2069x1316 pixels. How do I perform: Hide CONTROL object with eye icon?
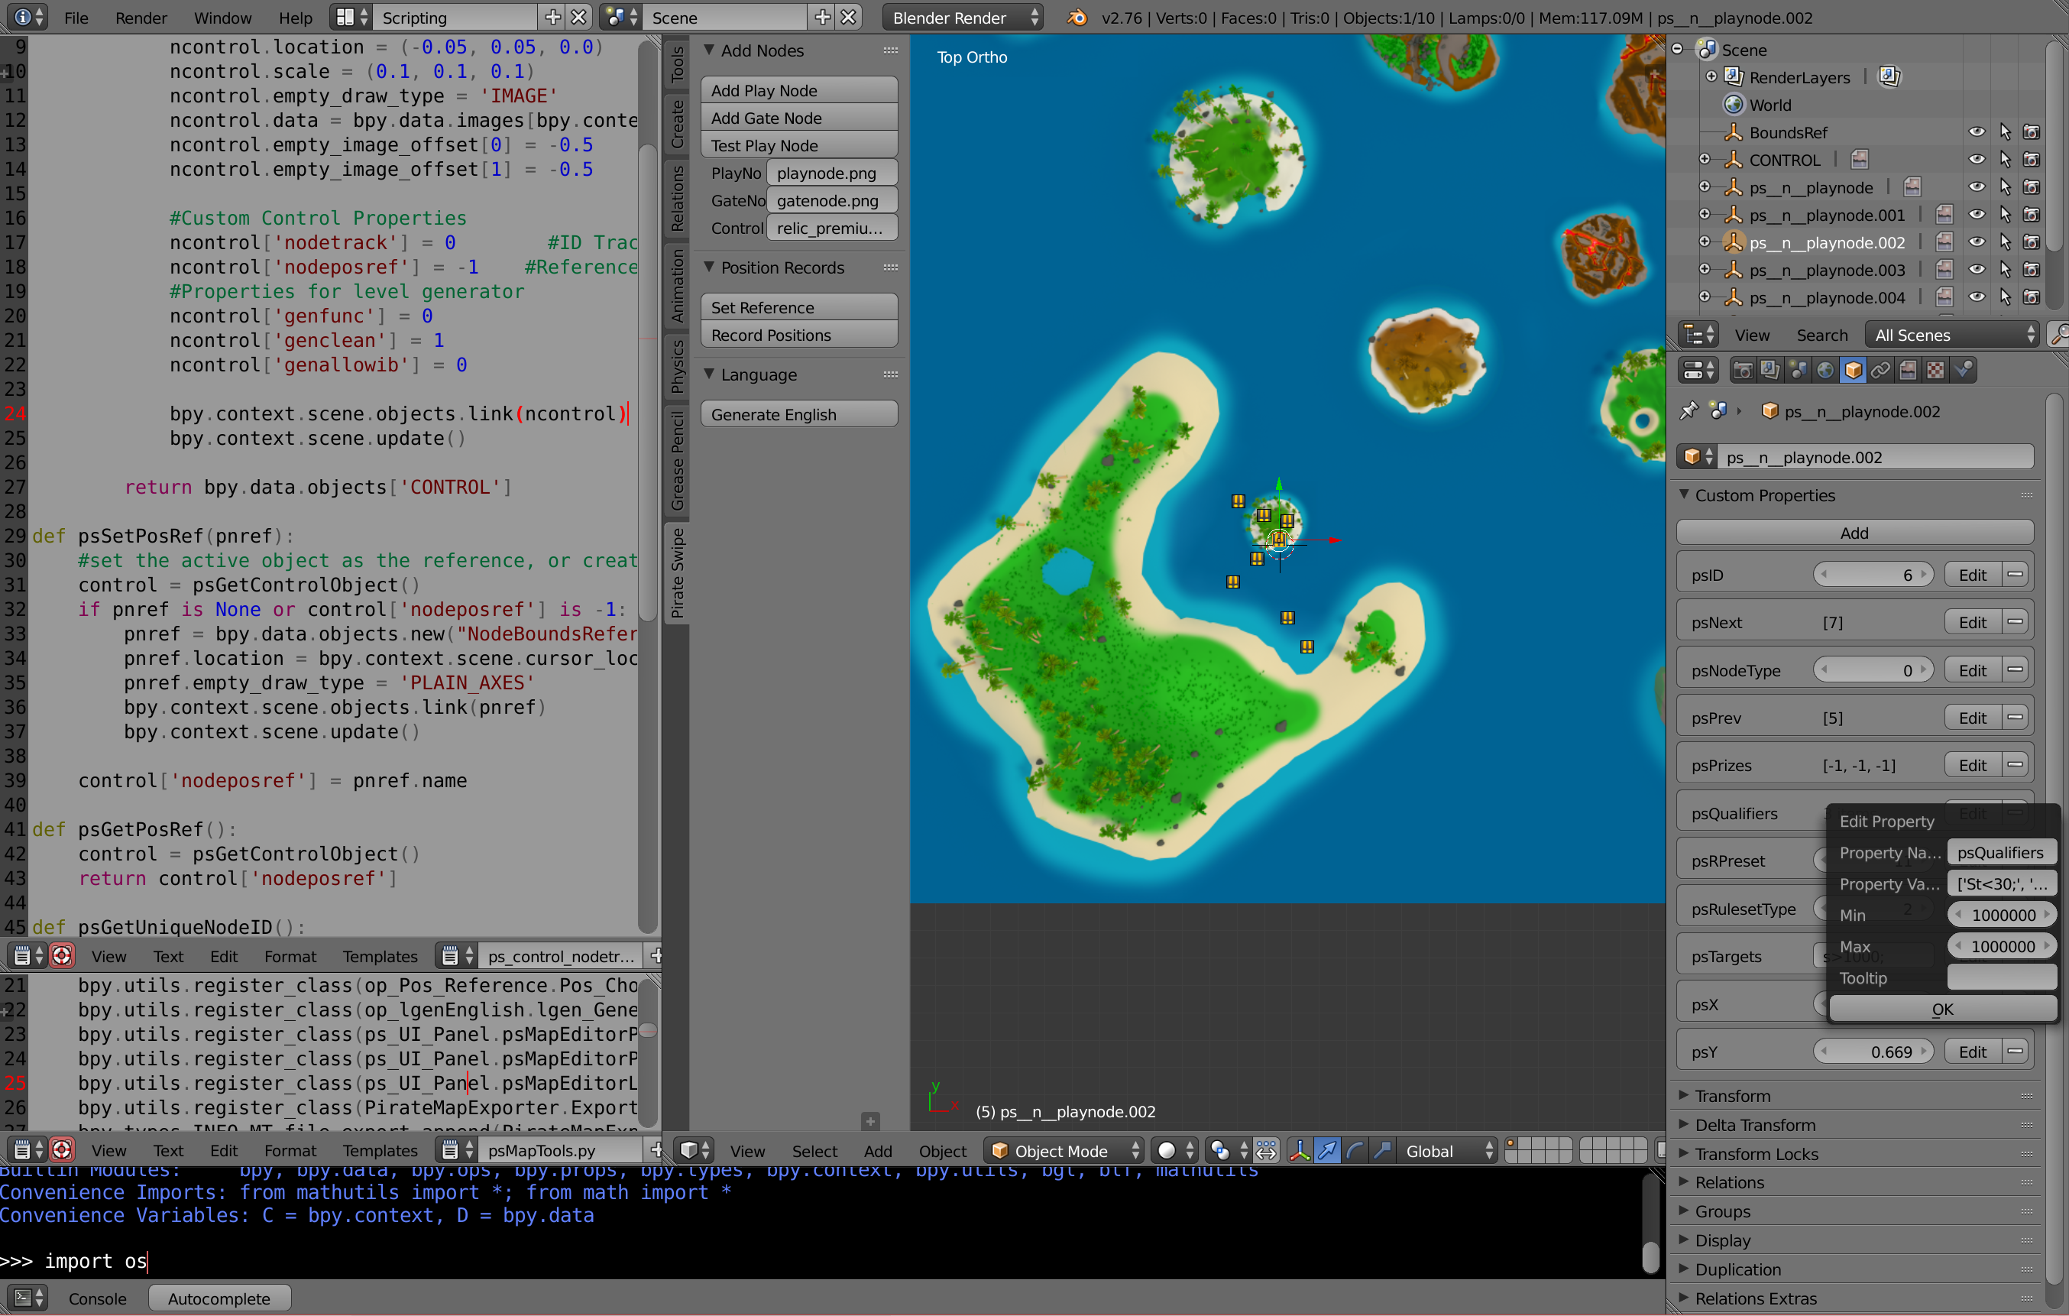coord(1977,160)
